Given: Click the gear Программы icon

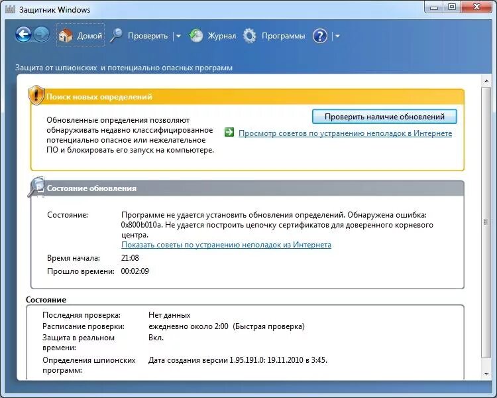Looking at the screenshot, I should 249,36.
